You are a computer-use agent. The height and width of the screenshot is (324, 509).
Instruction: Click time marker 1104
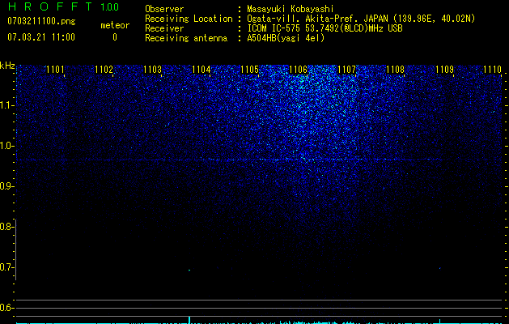(x=201, y=69)
